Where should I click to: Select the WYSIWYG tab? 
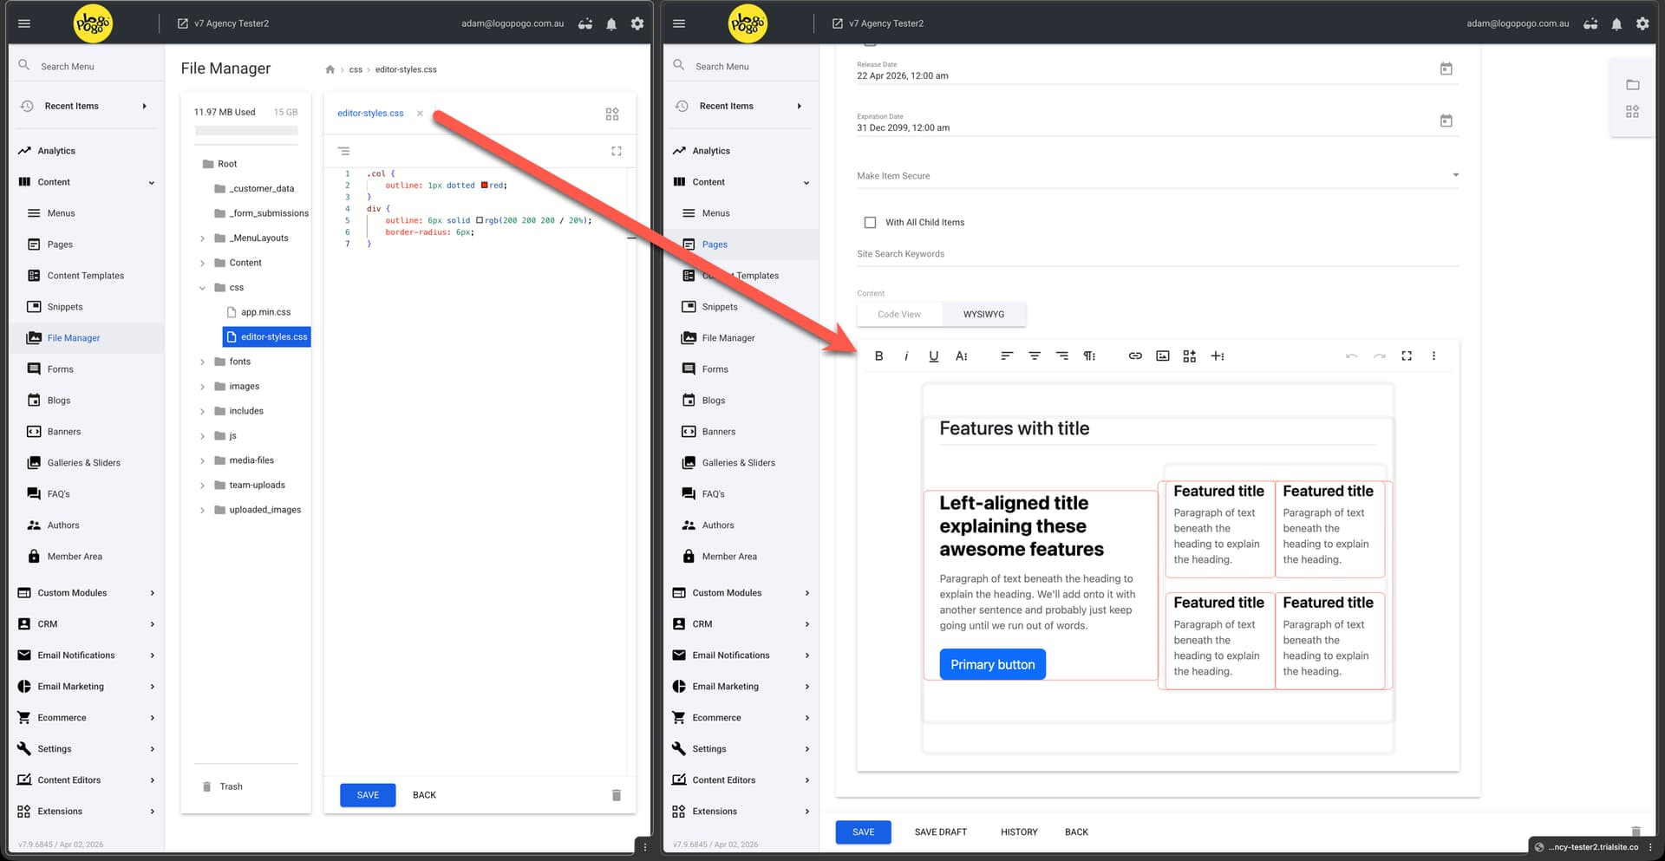[x=983, y=314]
